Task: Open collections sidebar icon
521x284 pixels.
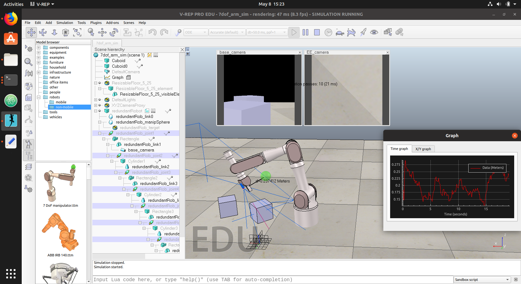Action: tap(29, 86)
